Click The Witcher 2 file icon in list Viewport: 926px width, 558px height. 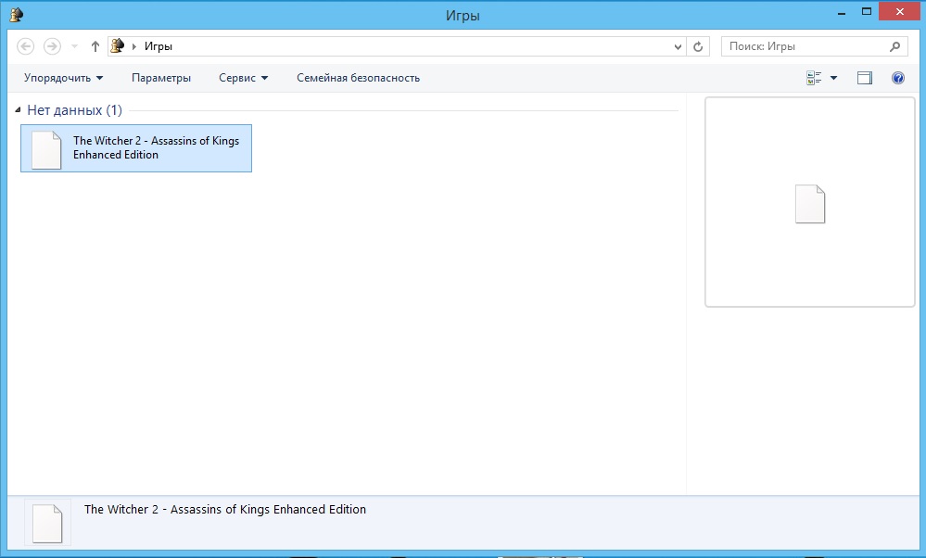[x=46, y=150]
